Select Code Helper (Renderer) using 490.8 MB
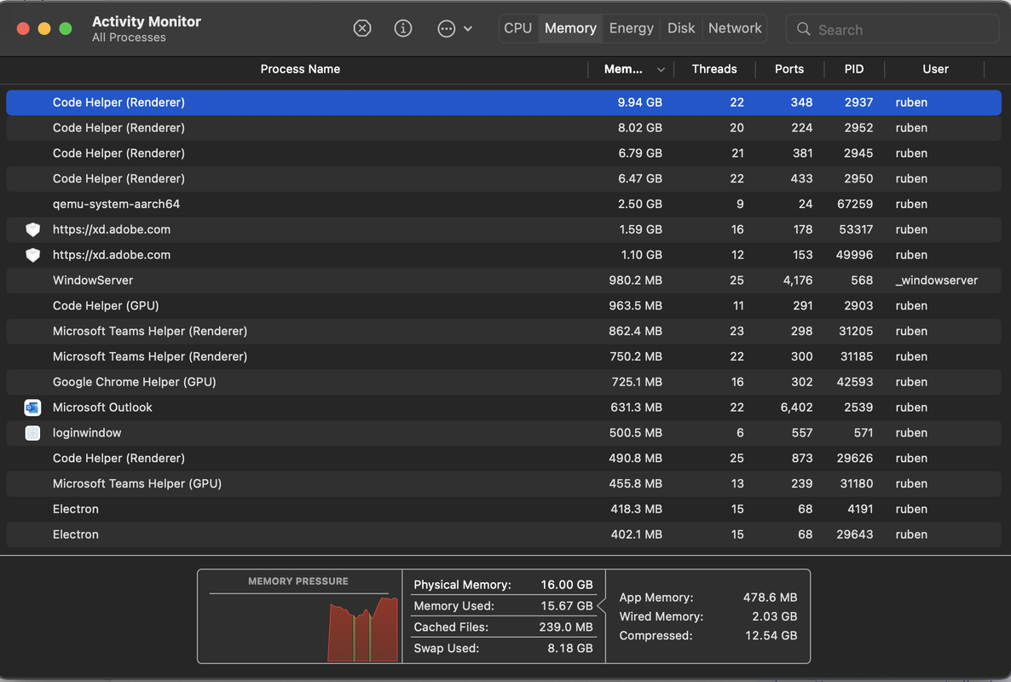This screenshot has width=1011, height=682. point(504,459)
